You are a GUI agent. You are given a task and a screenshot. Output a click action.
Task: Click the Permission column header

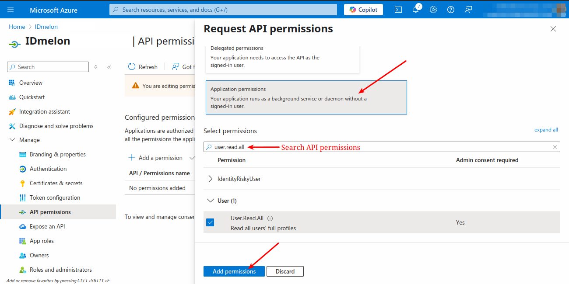point(232,160)
